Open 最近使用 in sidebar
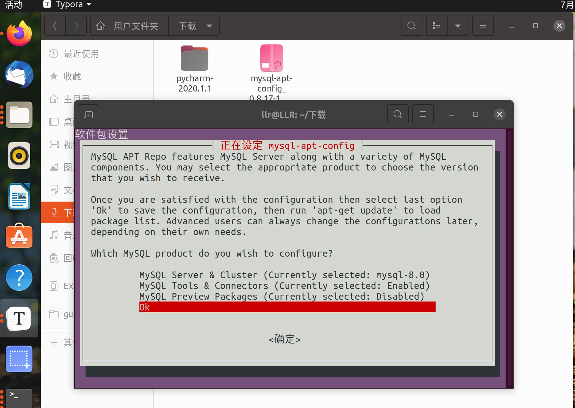This screenshot has width=575, height=408. (97, 54)
